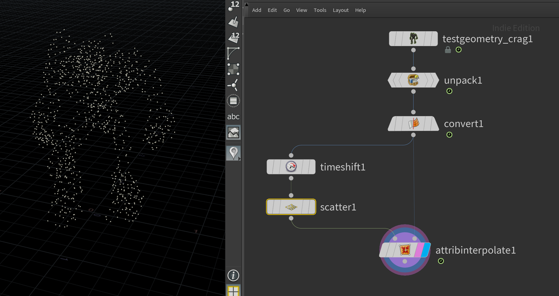
Task: Click the attribinterpolate1 node name label
Action: [476, 250]
